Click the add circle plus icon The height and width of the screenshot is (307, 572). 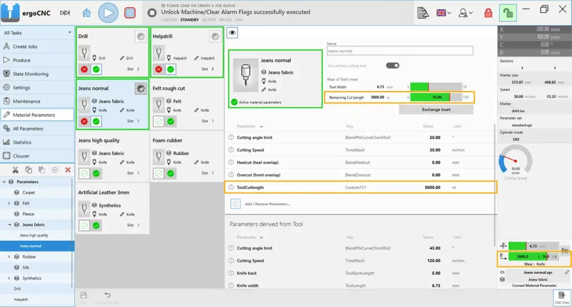pos(55,170)
